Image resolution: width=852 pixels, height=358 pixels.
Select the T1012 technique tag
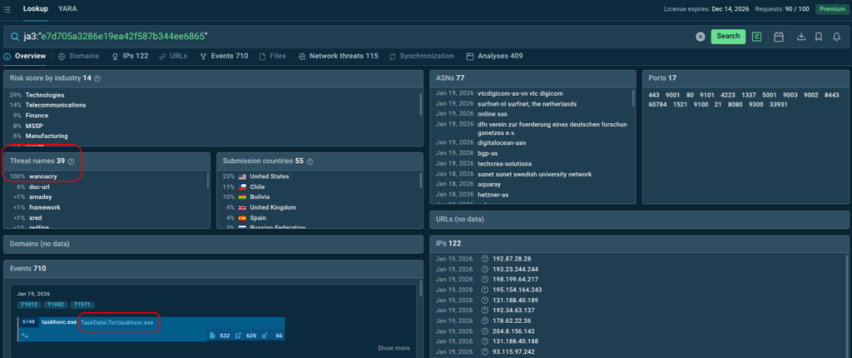pyautogui.click(x=28, y=305)
